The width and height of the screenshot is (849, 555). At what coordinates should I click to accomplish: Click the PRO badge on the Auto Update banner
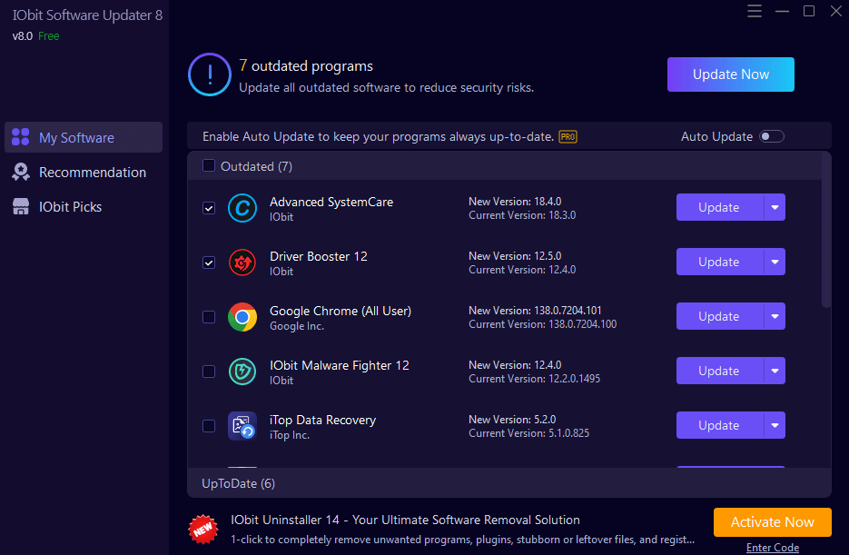(x=568, y=136)
